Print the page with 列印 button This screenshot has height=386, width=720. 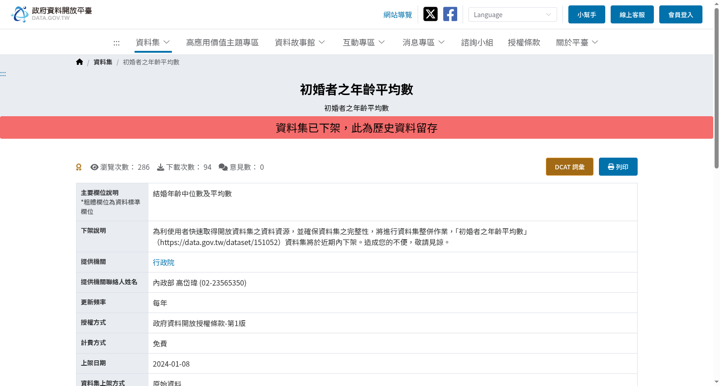point(618,167)
